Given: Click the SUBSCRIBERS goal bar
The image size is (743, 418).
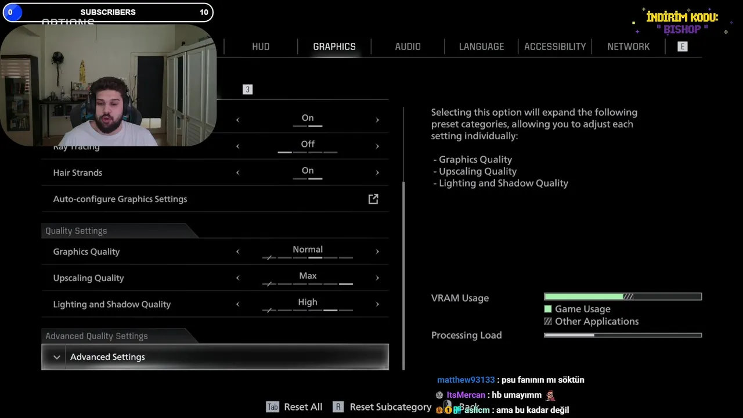Looking at the screenshot, I should tap(108, 12).
